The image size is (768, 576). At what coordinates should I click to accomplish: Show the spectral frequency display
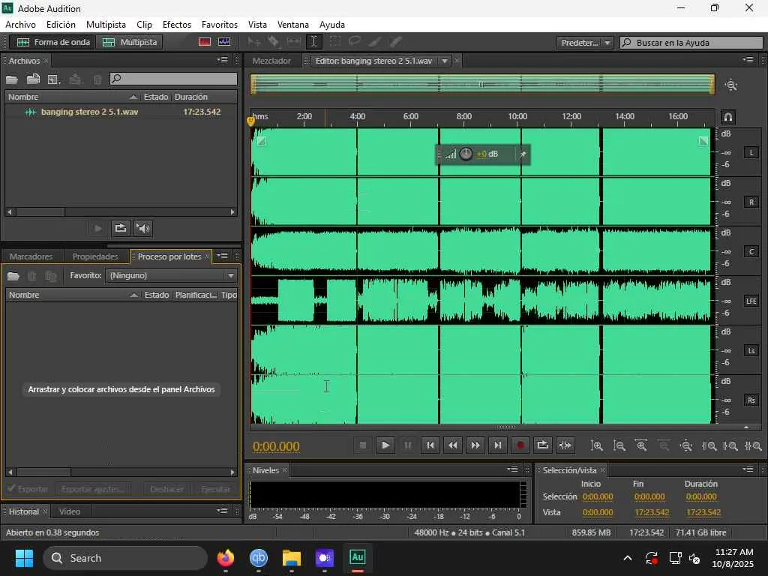[x=205, y=42]
